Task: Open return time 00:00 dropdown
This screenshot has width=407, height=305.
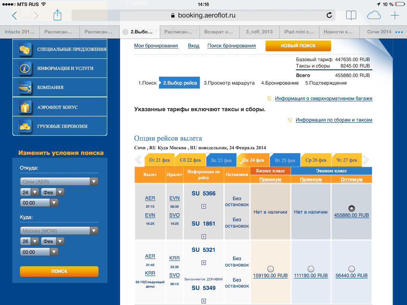Action: [x=39, y=252]
